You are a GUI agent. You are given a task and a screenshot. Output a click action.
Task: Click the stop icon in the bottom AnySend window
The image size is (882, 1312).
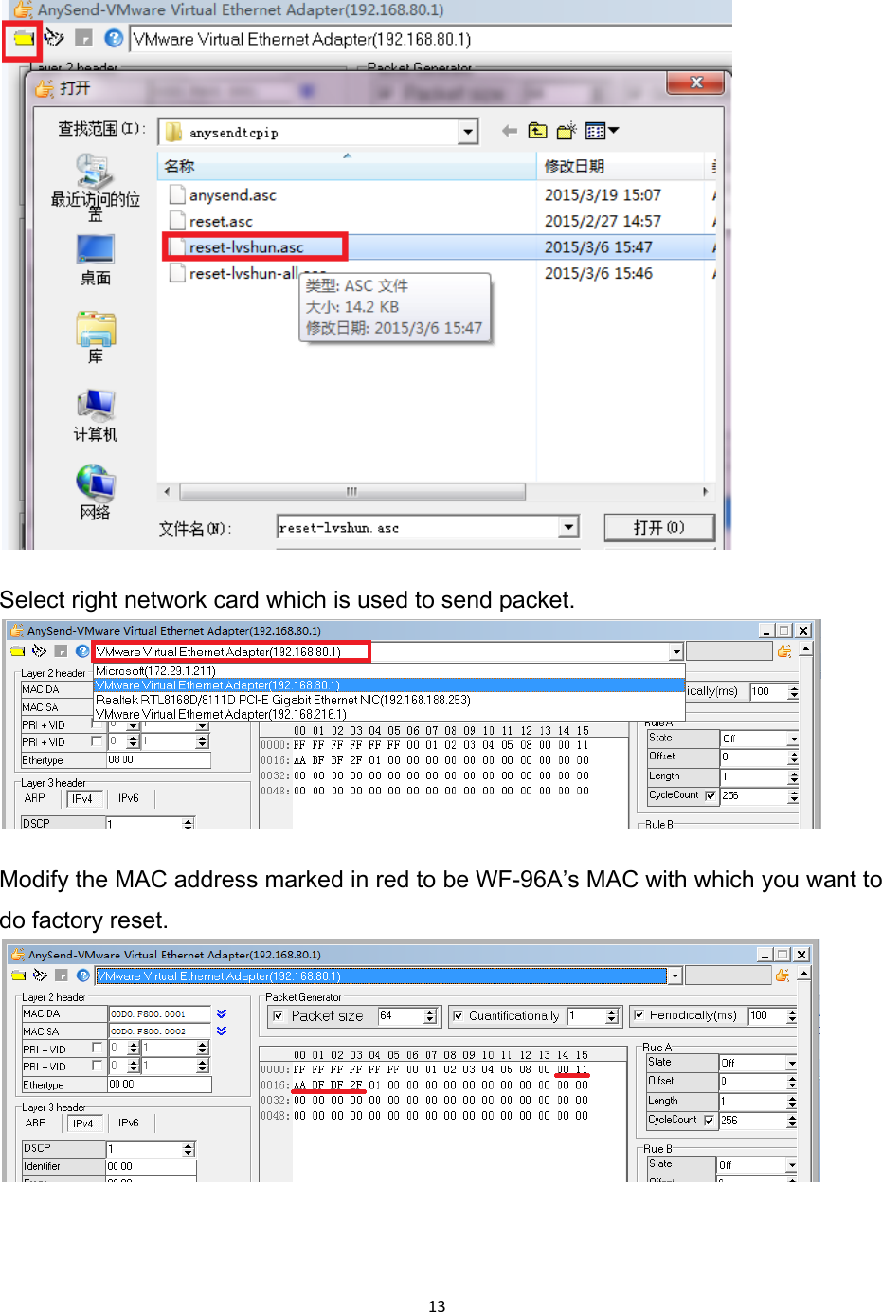61,975
